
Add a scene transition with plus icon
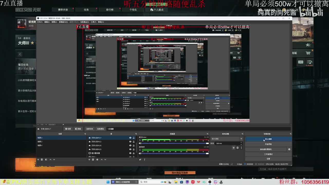[x=234, y=148]
